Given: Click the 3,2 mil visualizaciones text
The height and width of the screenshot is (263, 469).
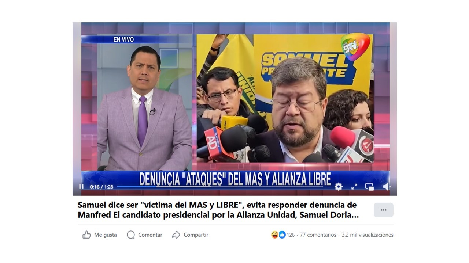Looking at the screenshot, I should [x=368, y=235].
